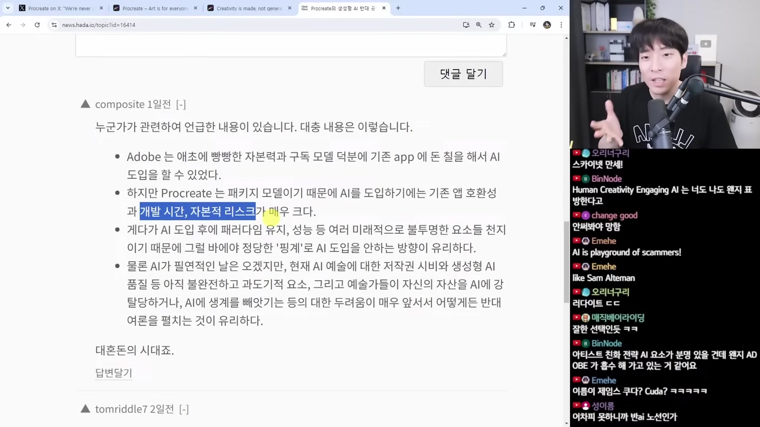Submit with 댓글 달기 button
760x427 pixels.
(463, 74)
